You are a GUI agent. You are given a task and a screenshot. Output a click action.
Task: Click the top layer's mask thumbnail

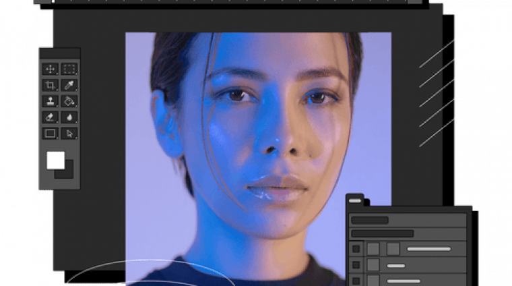[x=393, y=249]
